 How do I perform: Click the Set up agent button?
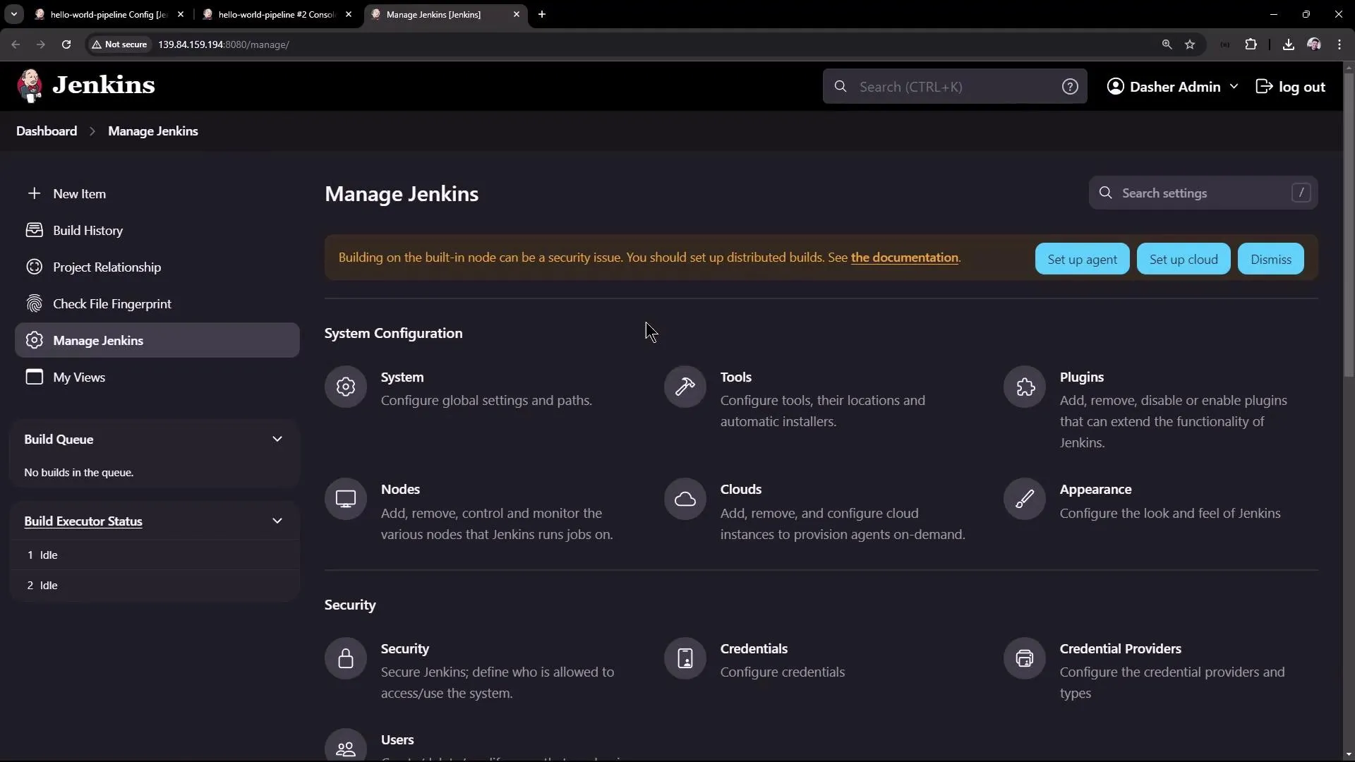(x=1082, y=258)
